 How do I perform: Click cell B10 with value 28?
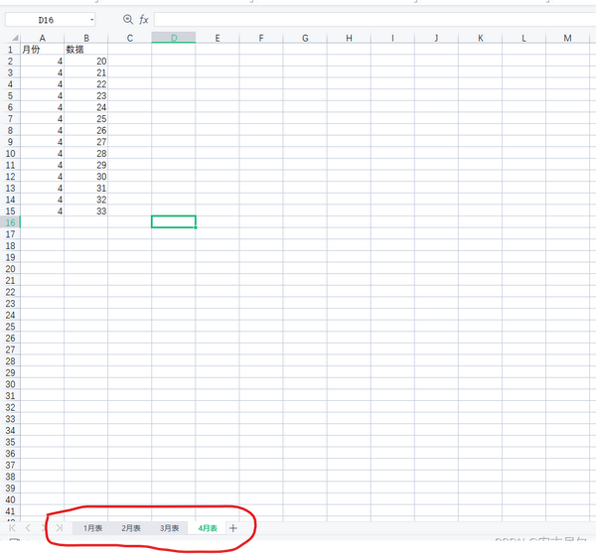pos(86,154)
